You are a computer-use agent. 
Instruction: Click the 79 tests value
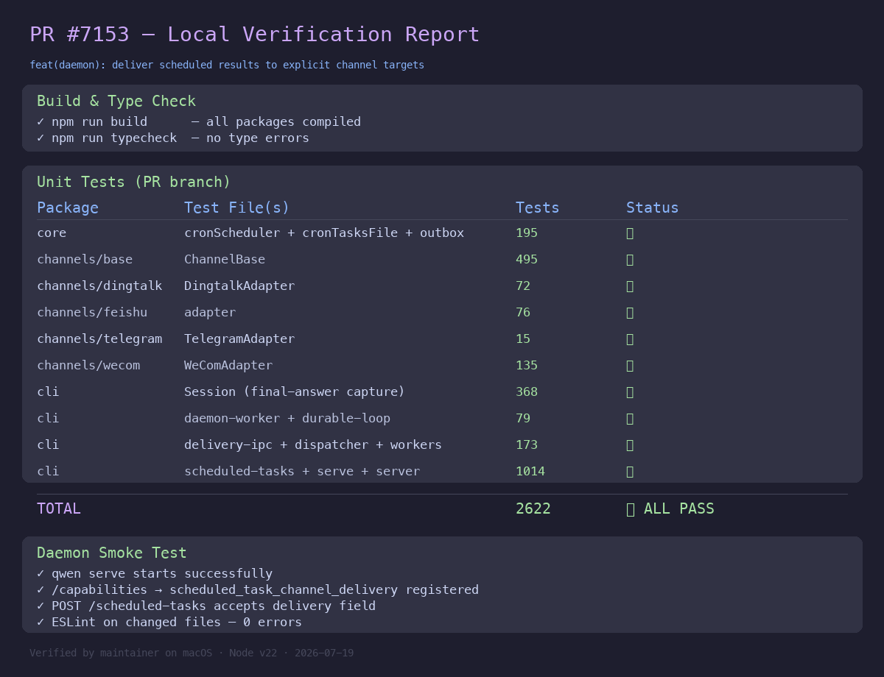523,418
